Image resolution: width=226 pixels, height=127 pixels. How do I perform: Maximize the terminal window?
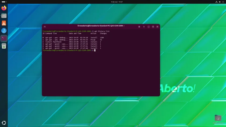tap(153, 27)
